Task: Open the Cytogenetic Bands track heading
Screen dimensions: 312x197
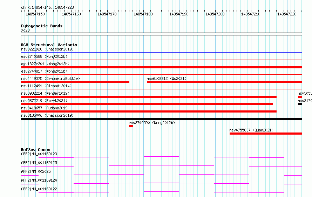Action: (x=42, y=26)
